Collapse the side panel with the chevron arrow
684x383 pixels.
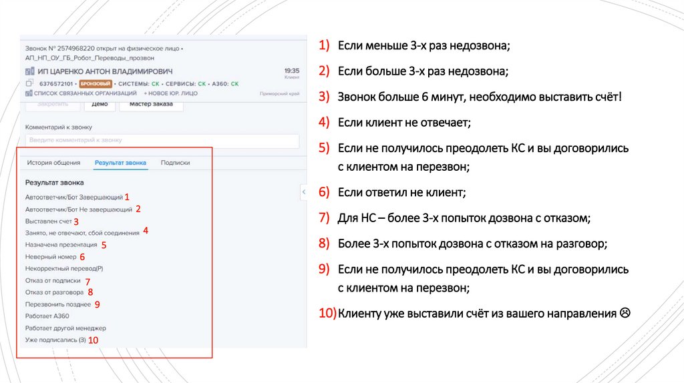(304, 191)
